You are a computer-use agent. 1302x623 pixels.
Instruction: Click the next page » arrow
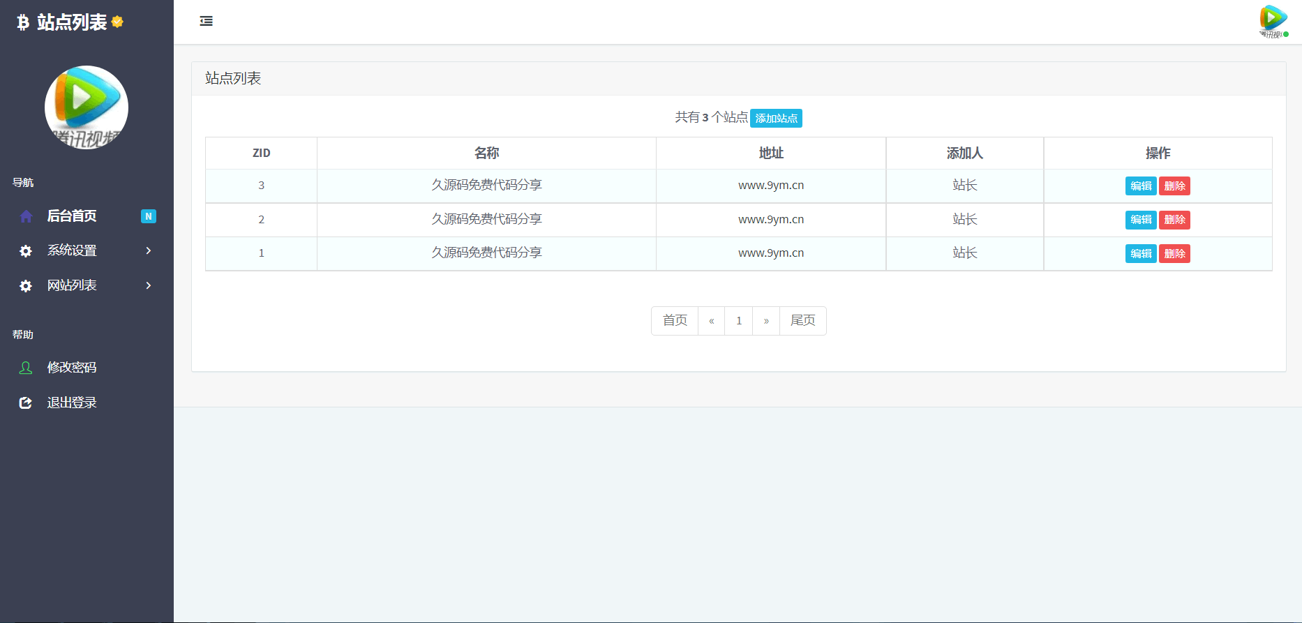point(766,321)
